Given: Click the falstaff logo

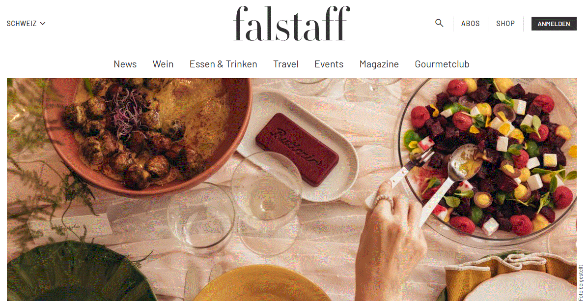Looking at the screenshot, I should coord(291,23).
